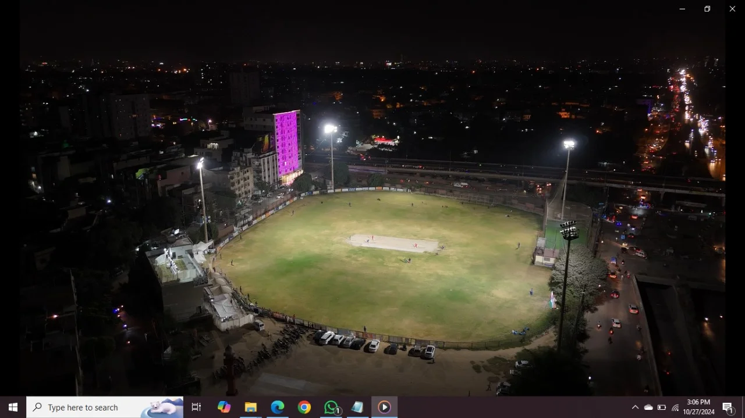745x418 pixels.
Task: Click the active Media Player taskbar icon
Action: pyautogui.click(x=384, y=407)
